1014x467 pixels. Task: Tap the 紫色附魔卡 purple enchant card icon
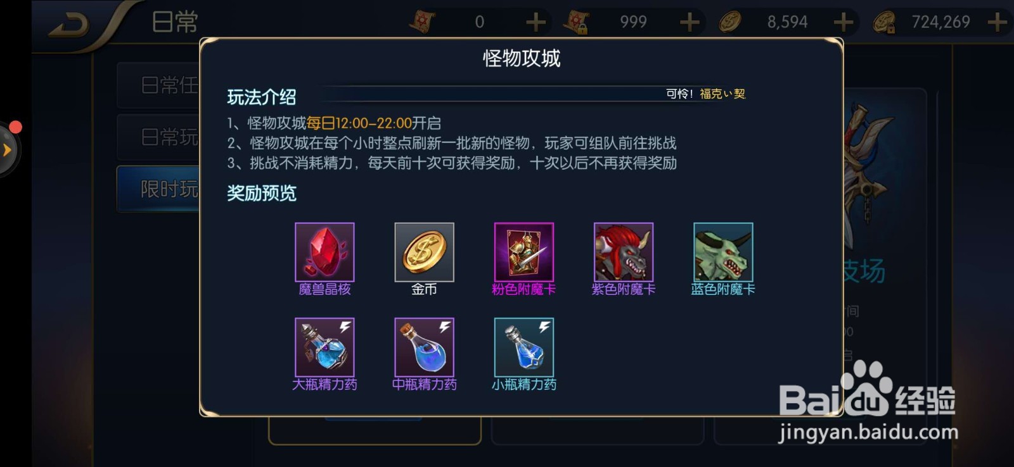pyautogui.click(x=623, y=252)
